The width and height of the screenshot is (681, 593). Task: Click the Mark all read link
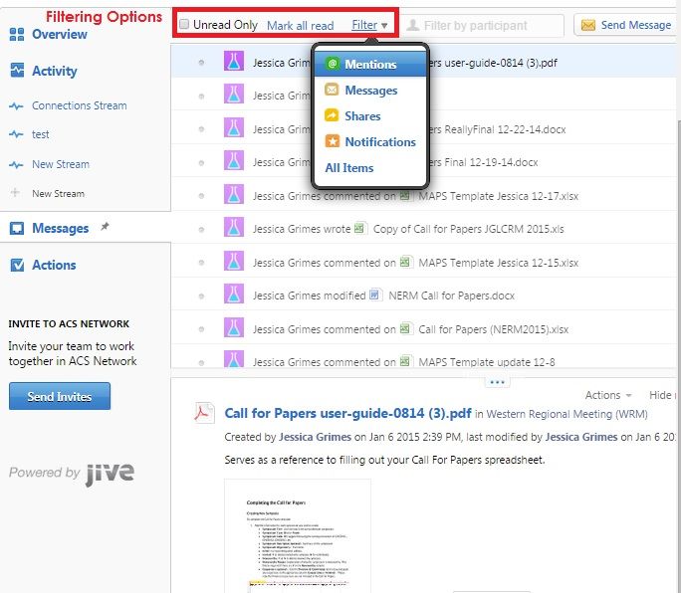[300, 25]
